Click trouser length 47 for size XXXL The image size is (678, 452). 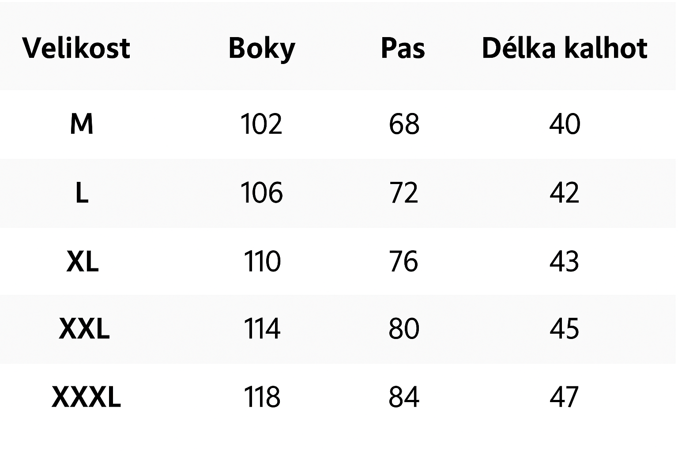(564, 397)
